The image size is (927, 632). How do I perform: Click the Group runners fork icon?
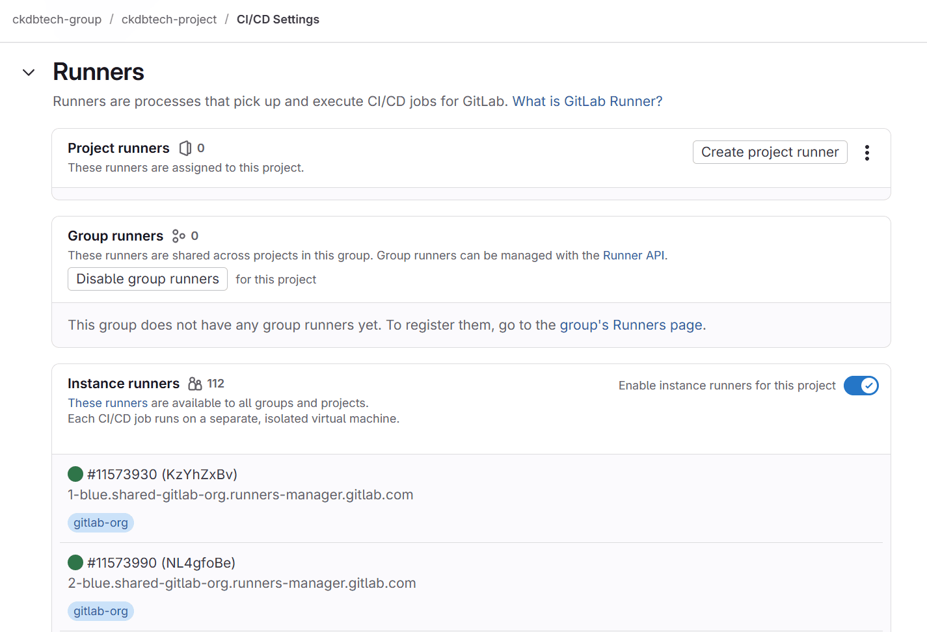(180, 235)
